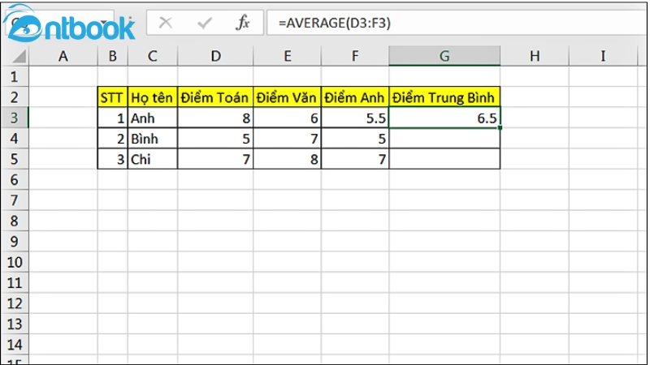Screen dimensions: 650x365
Task: Select empty average cell G5 for Chi
Action: (x=444, y=159)
